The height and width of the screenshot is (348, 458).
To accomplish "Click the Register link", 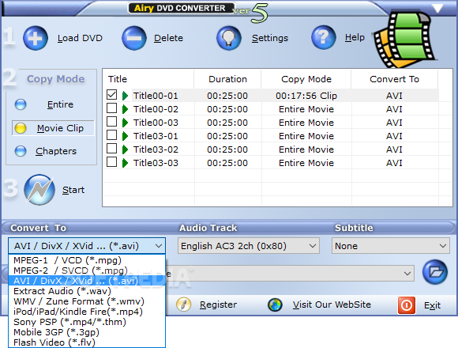I will (218, 304).
